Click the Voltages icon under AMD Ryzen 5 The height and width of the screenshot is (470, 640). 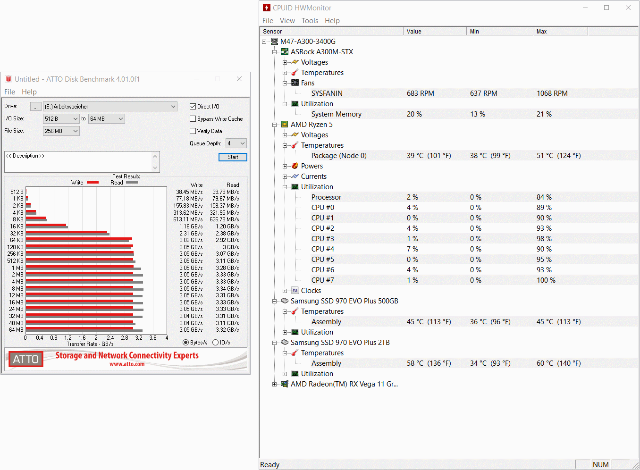coord(295,135)
